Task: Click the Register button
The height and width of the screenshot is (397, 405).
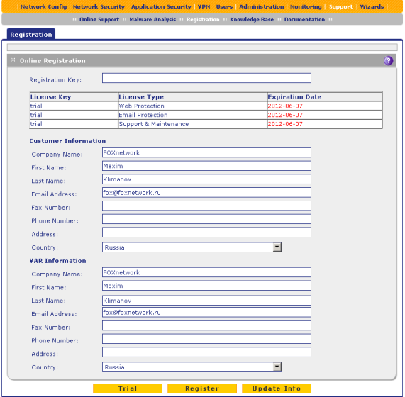Action: [202, 388]
